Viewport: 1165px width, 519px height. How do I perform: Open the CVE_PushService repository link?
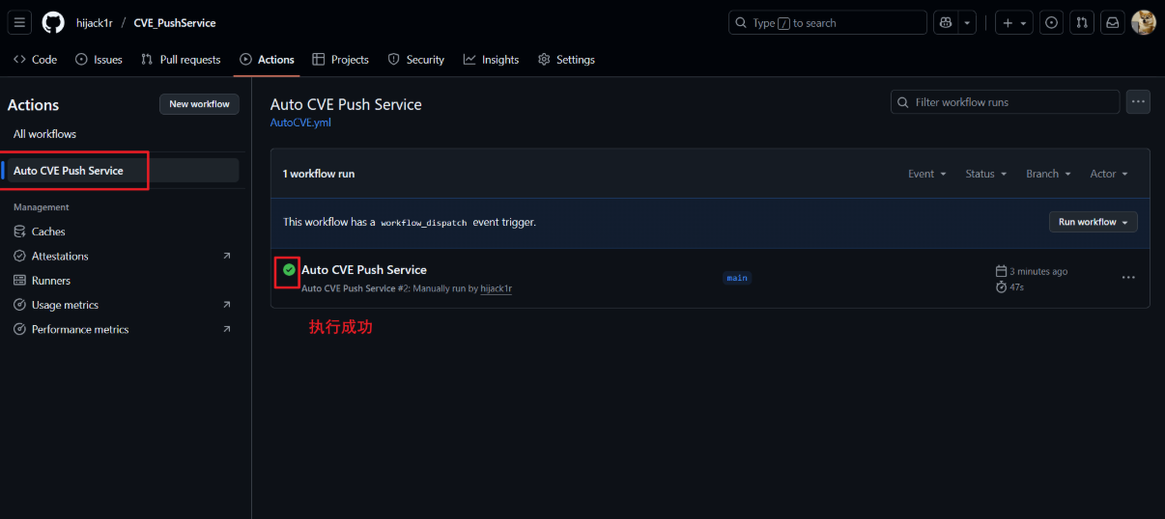175,22
